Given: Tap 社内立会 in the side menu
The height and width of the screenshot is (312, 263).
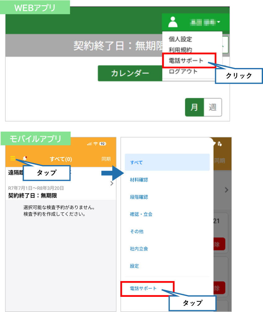Looking at the screenshot, I should [x=139, y=249].
